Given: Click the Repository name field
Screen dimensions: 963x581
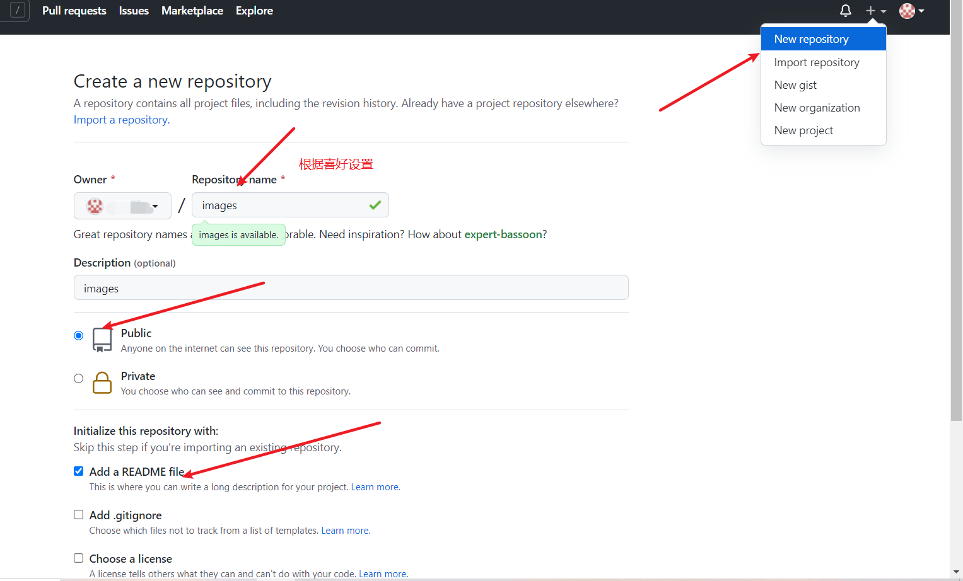Looking at the screenshot, I should coord(290,205).
